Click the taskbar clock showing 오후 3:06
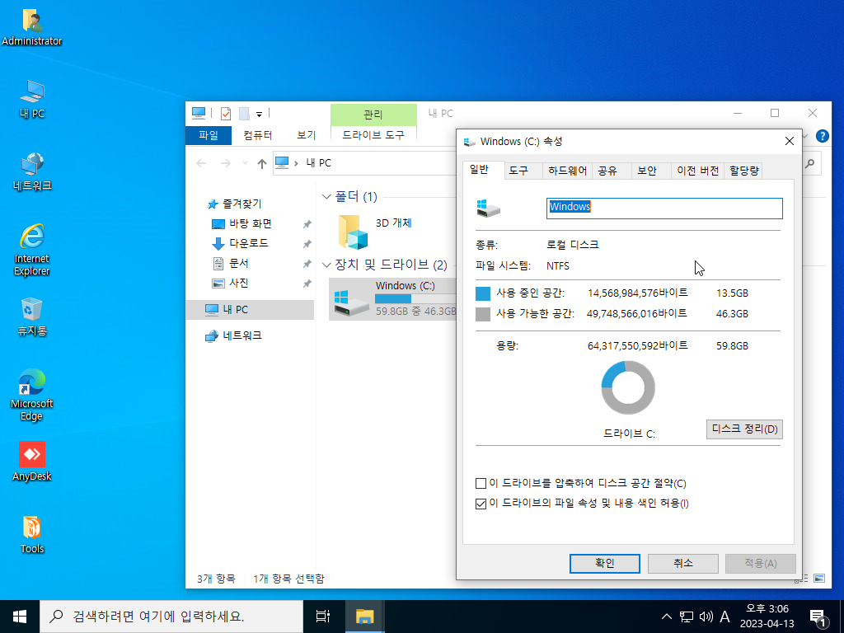Viewport: 844px width, 633px height. tap(767, 617)
